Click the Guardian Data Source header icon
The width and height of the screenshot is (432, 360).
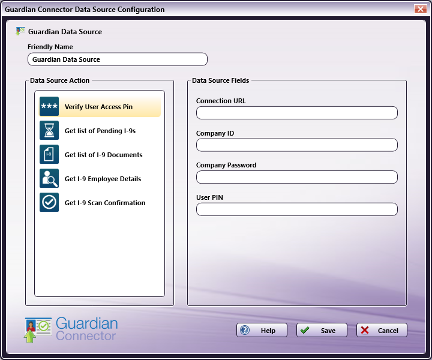(20, 31)
